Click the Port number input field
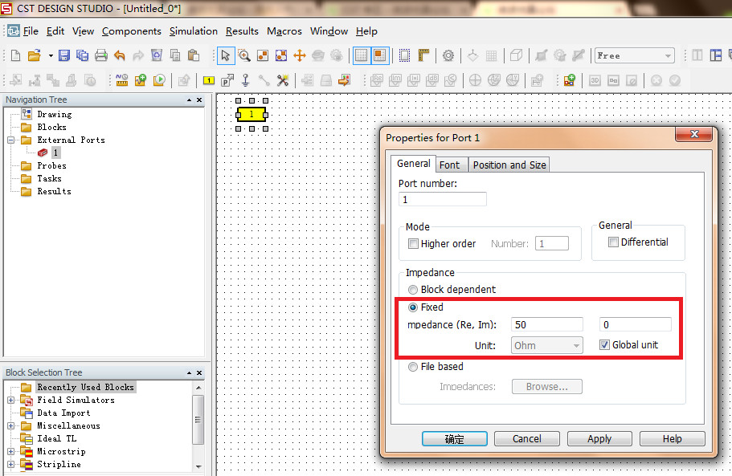Viewport: 732px width, 476px height. (443, 199)
